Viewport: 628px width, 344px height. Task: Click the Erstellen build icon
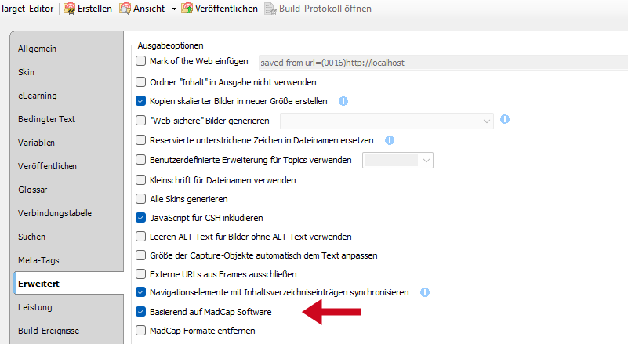(69, 9)
